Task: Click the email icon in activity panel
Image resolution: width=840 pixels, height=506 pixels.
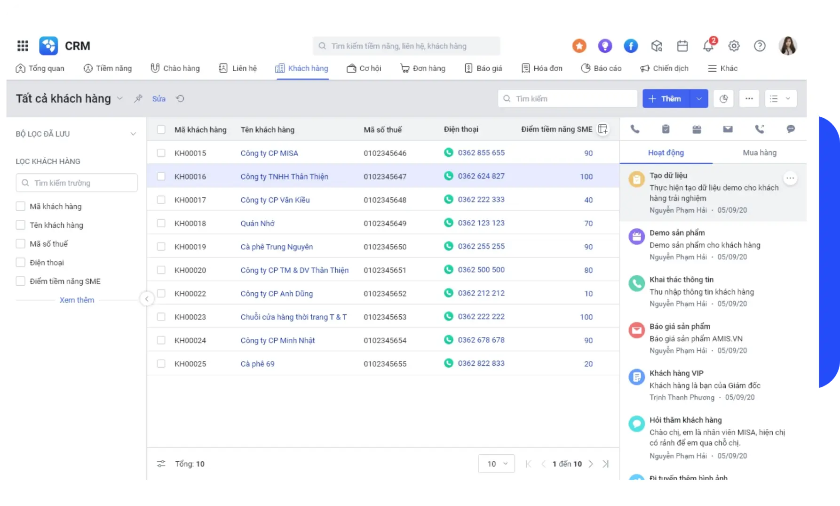Action: pyautogui.click(x=728, y=129)
